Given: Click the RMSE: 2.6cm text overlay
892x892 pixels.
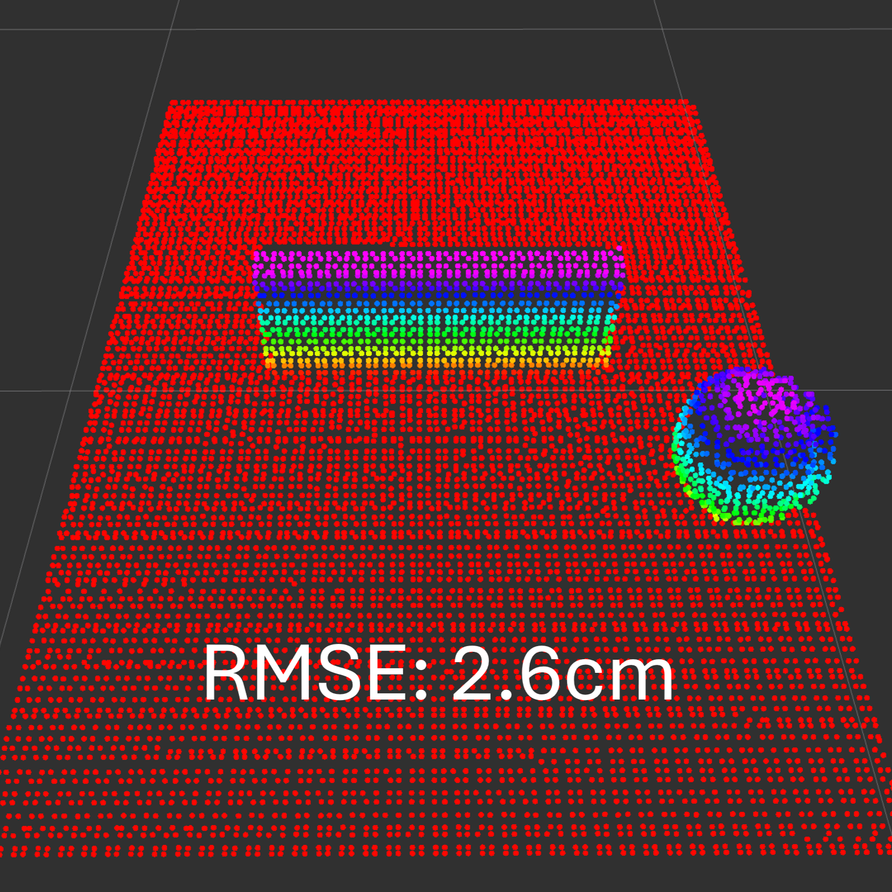Looking at the screenshot, I should coord(438,675).
